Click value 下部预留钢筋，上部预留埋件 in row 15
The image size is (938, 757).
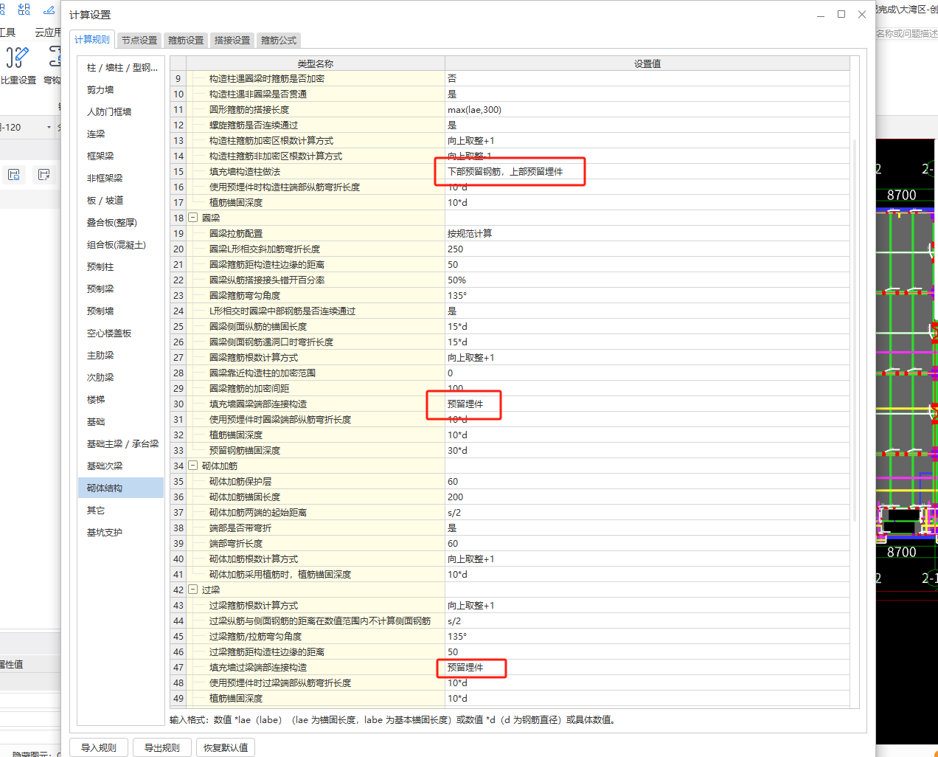tap(505, 171)
